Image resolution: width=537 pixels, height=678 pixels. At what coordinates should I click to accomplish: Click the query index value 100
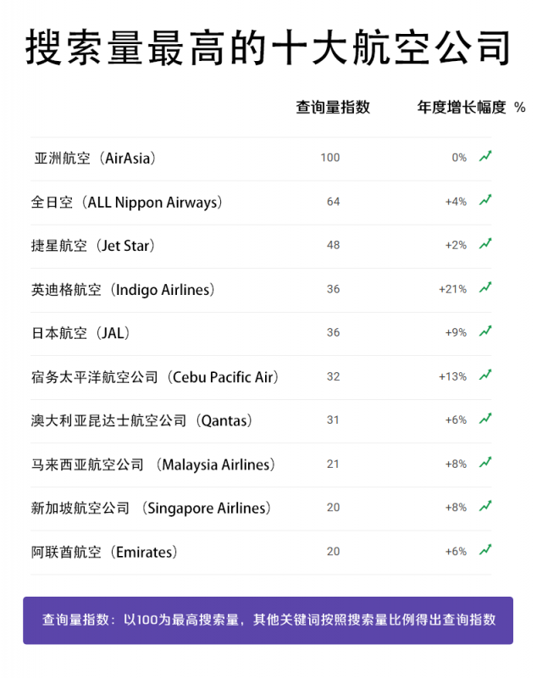click(x=330, y=158)
